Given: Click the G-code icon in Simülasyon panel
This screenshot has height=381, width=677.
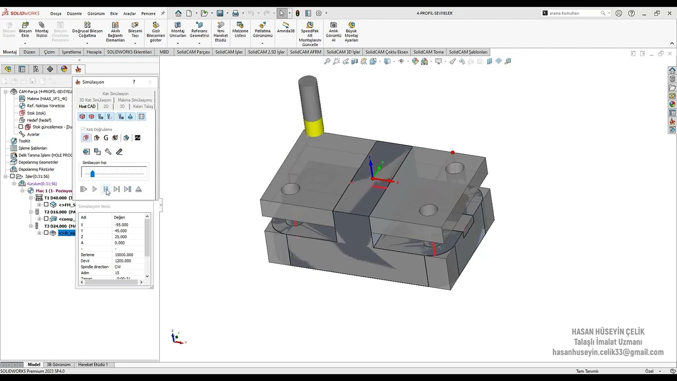Looking at the screenshot, I should click(106, 138).
